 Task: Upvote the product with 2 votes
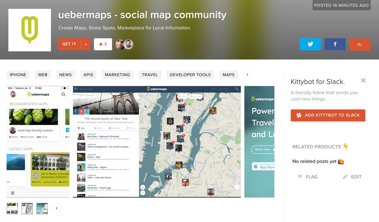click(103, 44)
